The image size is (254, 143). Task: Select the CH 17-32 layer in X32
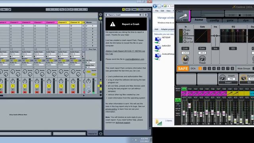click(178, 105)
